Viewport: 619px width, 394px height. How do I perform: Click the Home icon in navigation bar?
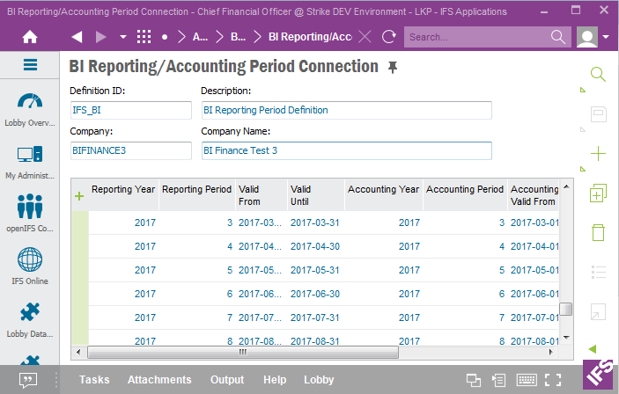click(x=30, y=37)
